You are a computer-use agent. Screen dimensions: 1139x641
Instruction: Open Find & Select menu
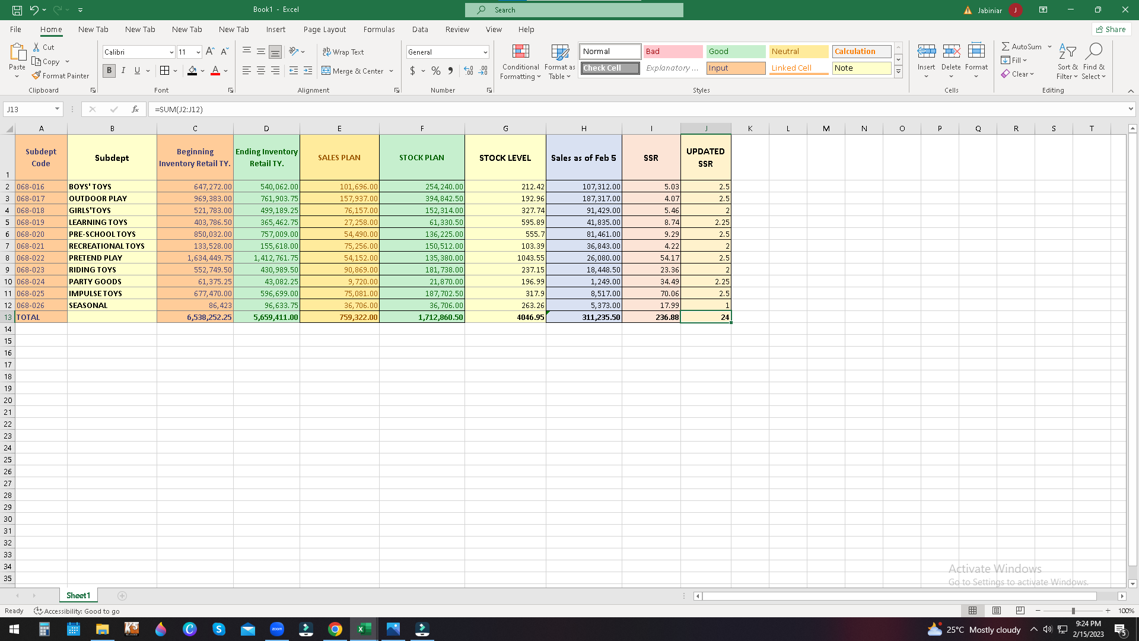[x=1094, y=62]
